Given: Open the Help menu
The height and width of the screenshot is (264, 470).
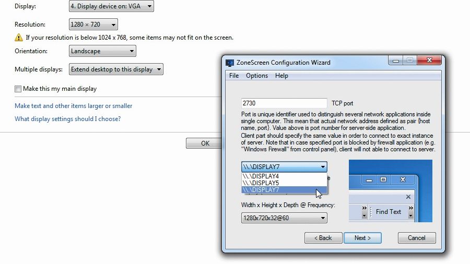Looking at the screenshot, I should (x=281, y=76).
